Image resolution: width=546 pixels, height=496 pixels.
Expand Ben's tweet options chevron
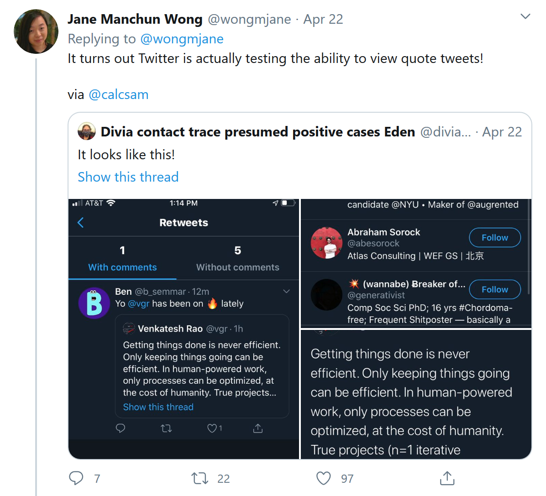[286, 292]
